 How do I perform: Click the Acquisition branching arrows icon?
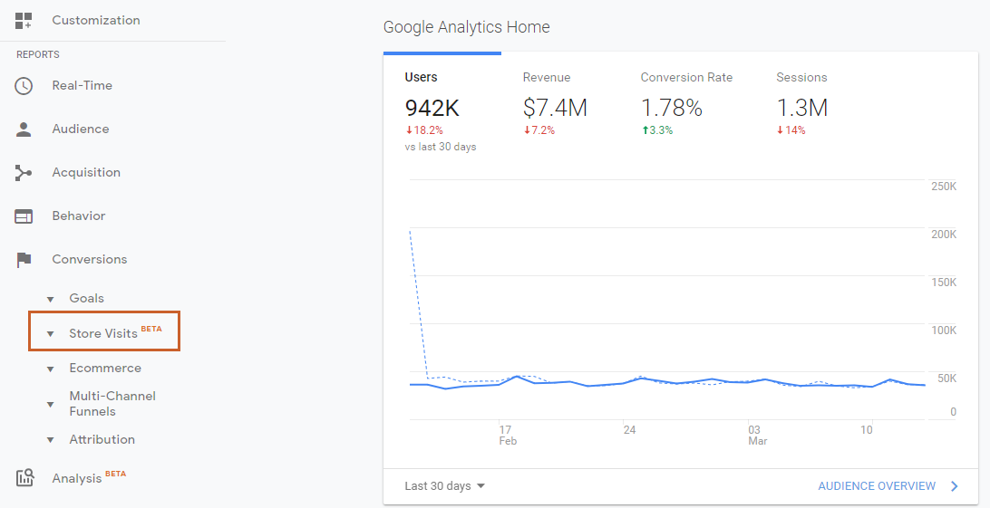(x=24, y=173)
